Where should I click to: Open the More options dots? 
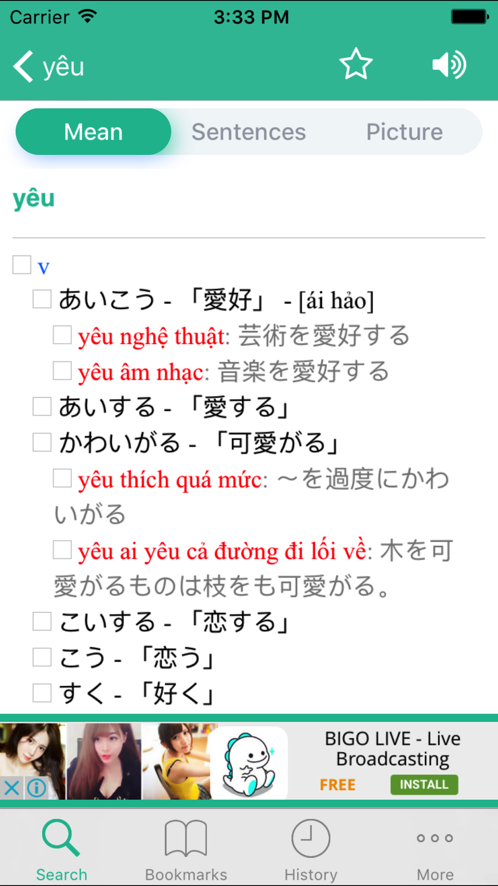[x=435, y=838]
